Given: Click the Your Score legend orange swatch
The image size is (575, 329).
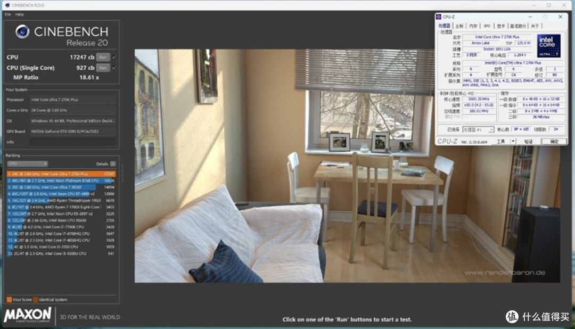Looking at the screenshot, I should (x=9, y=300).
